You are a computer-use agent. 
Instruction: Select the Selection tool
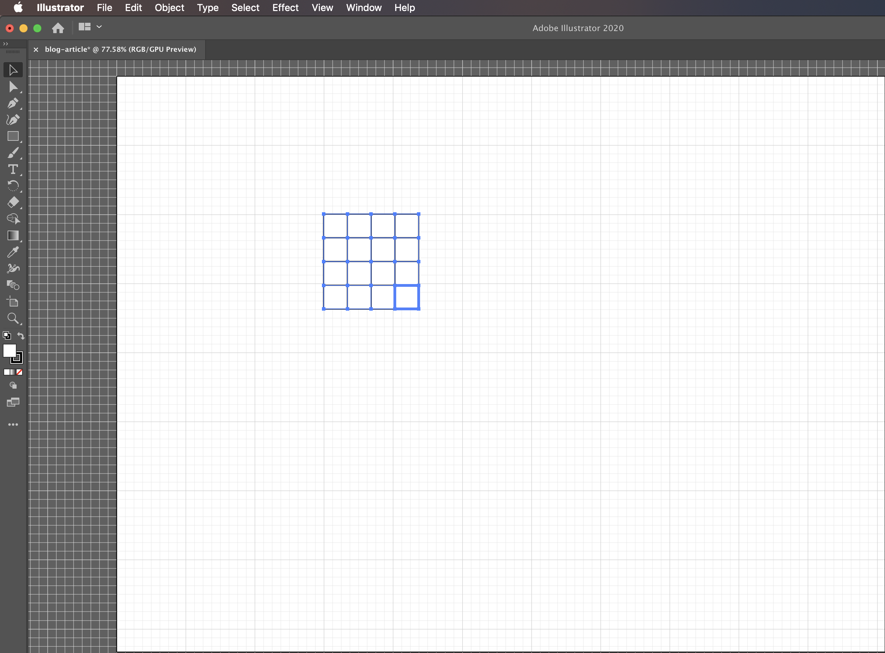tap(12, 69)
